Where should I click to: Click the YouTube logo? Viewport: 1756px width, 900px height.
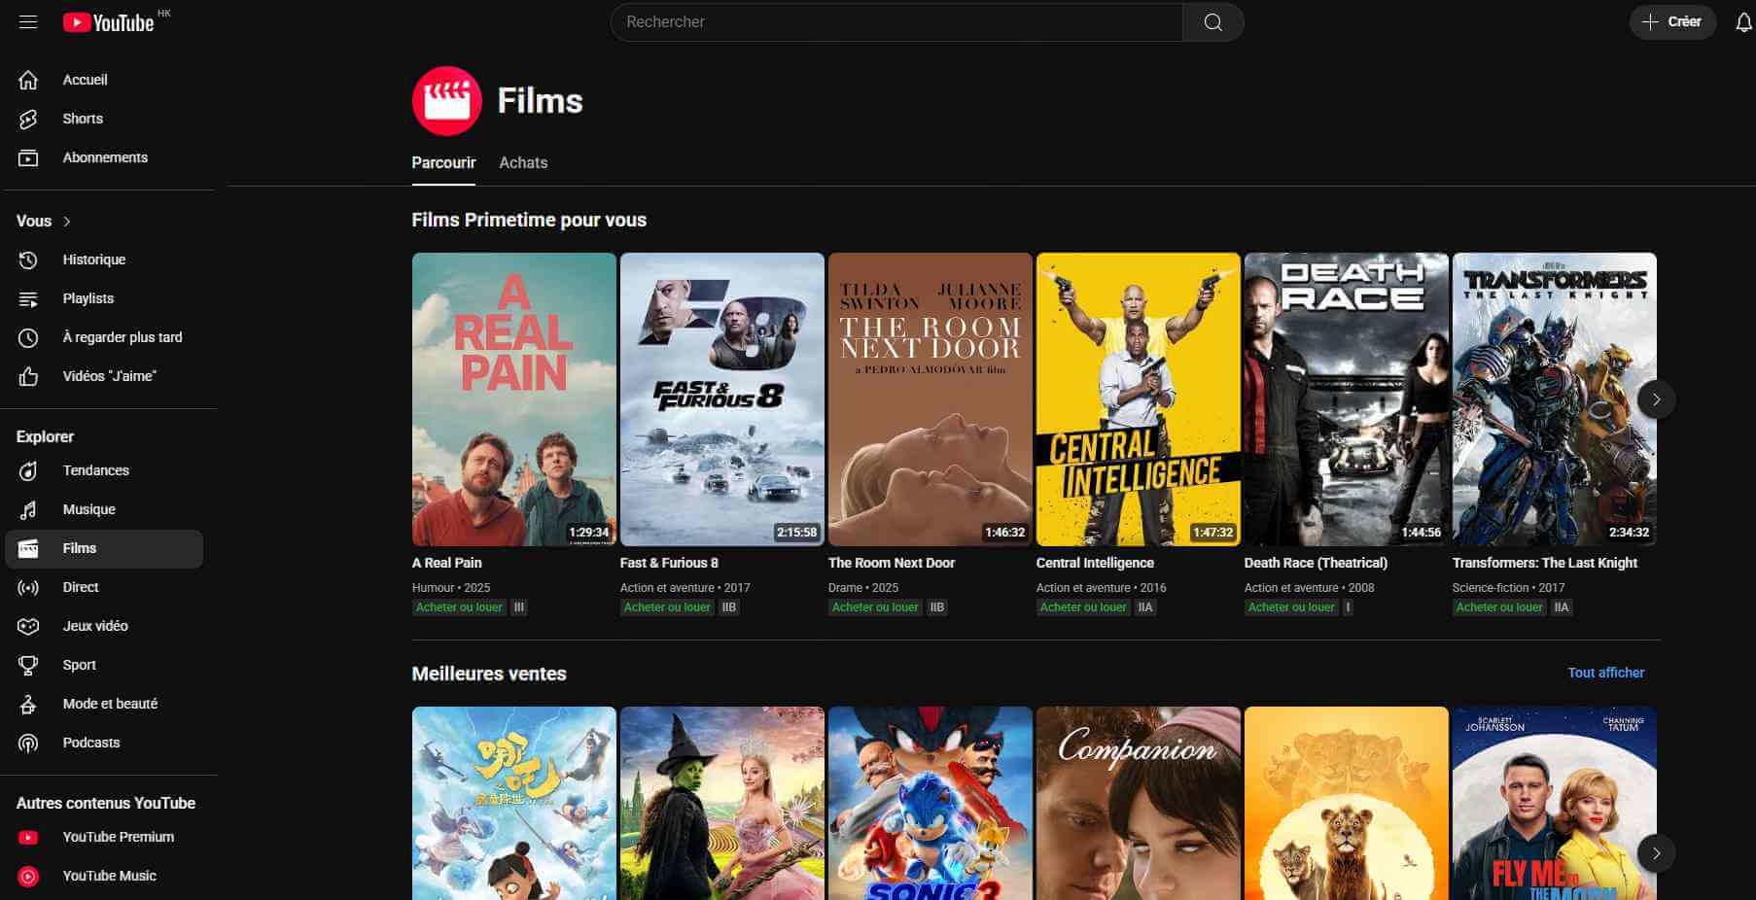coord(109,22)
